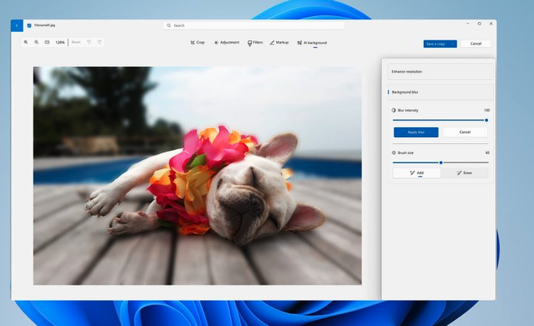Cancel the blur in the side panel
The image size is (534, 326).
[x=465, y=133]
